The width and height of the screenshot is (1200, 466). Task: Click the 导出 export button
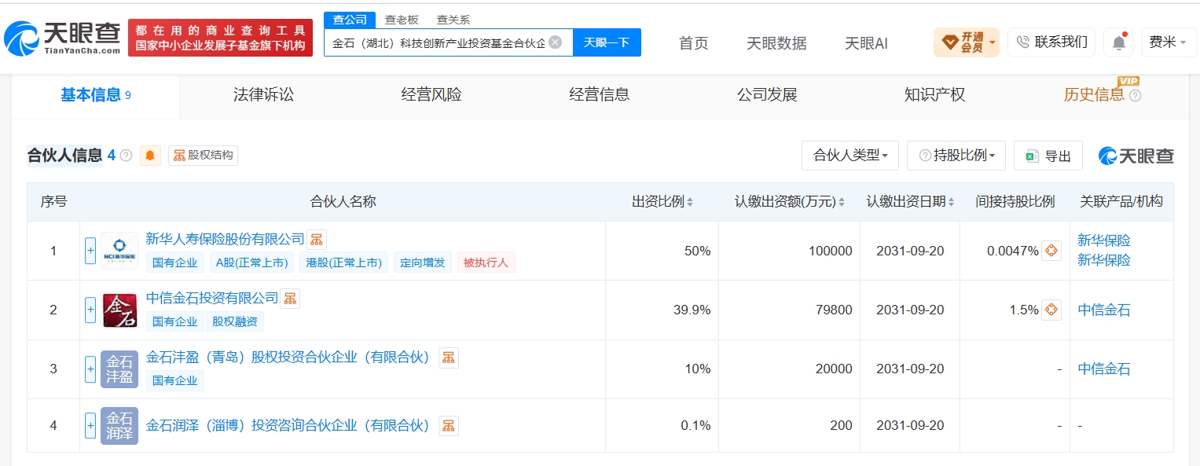1048,156
